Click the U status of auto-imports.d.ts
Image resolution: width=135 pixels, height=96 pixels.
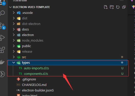pyautogui.click(x=122, y=68)
